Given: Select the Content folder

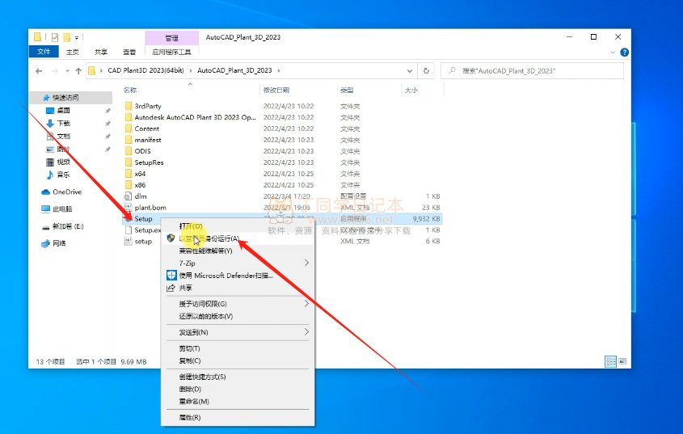Looking at the screenshot, I should coord(147,129).
